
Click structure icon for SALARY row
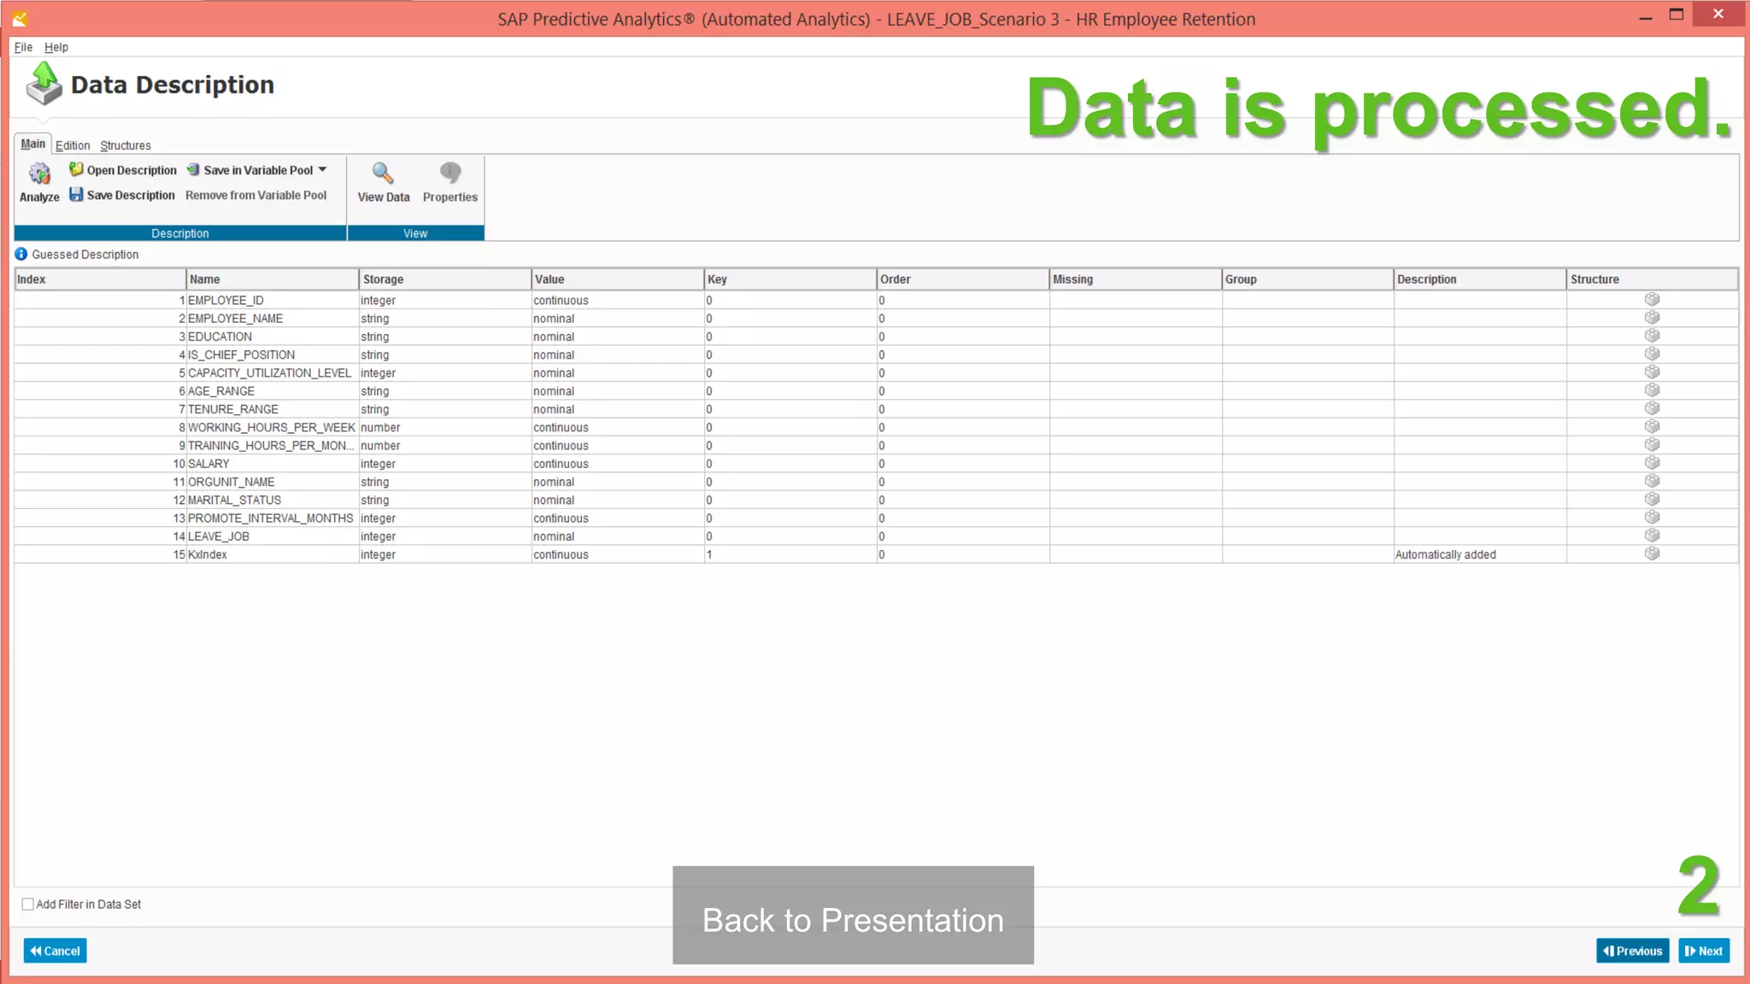tap(1652, 463)
